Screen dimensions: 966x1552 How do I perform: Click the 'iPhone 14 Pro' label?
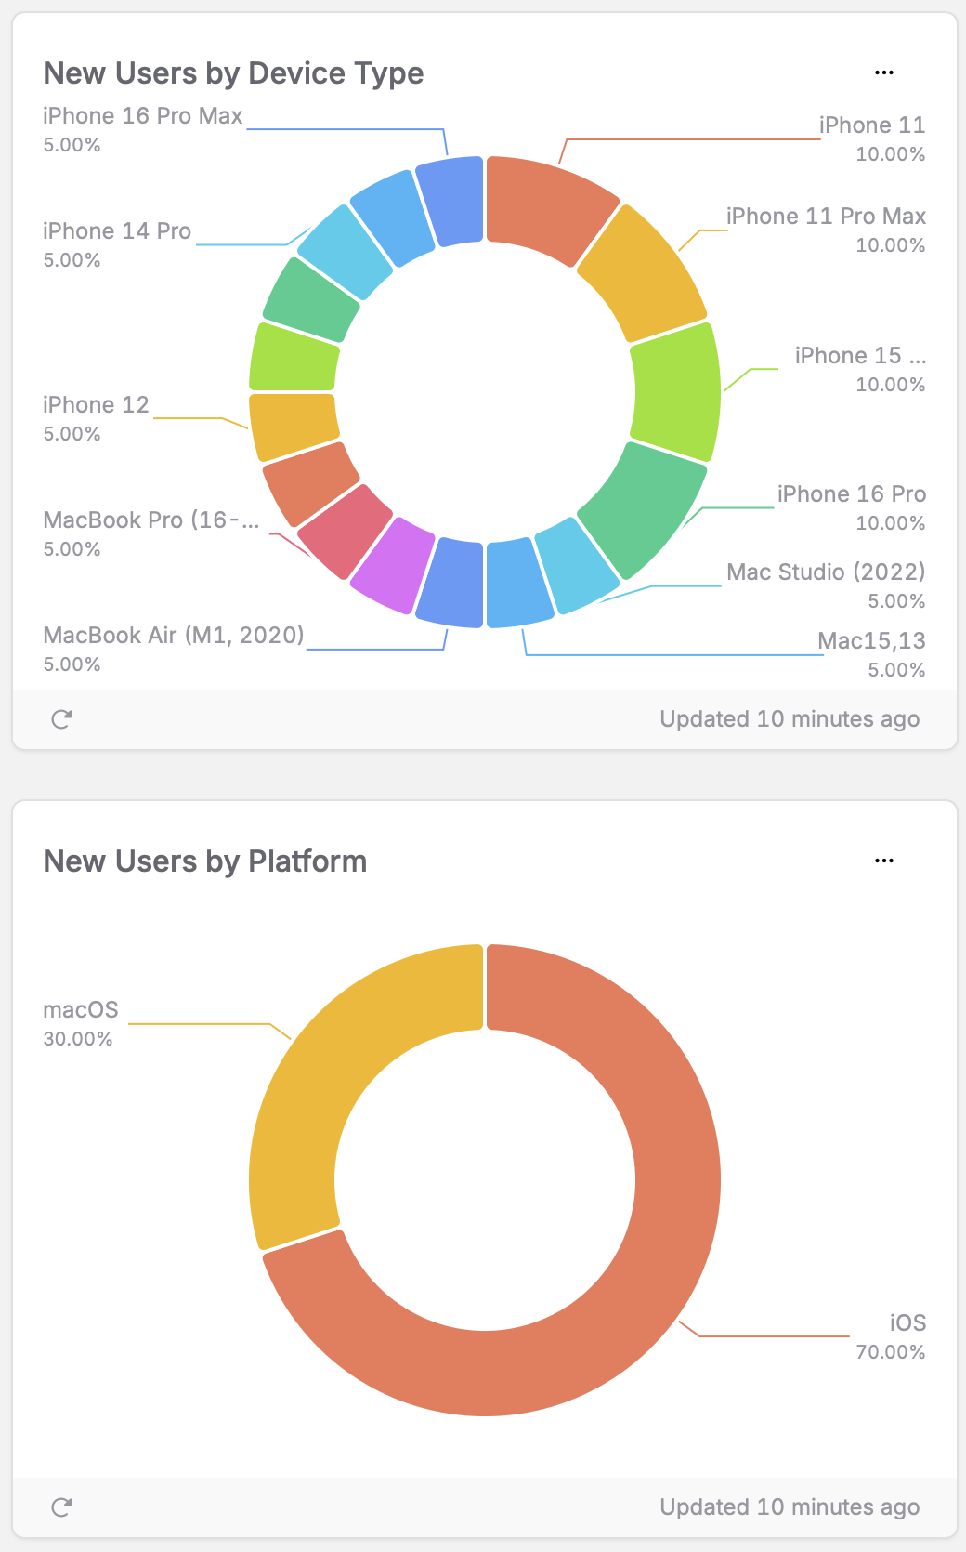[117, 231]
